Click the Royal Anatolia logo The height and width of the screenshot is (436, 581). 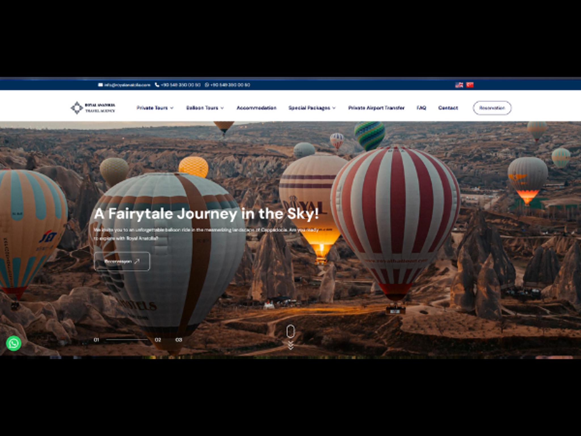click(x=93, y=108)
